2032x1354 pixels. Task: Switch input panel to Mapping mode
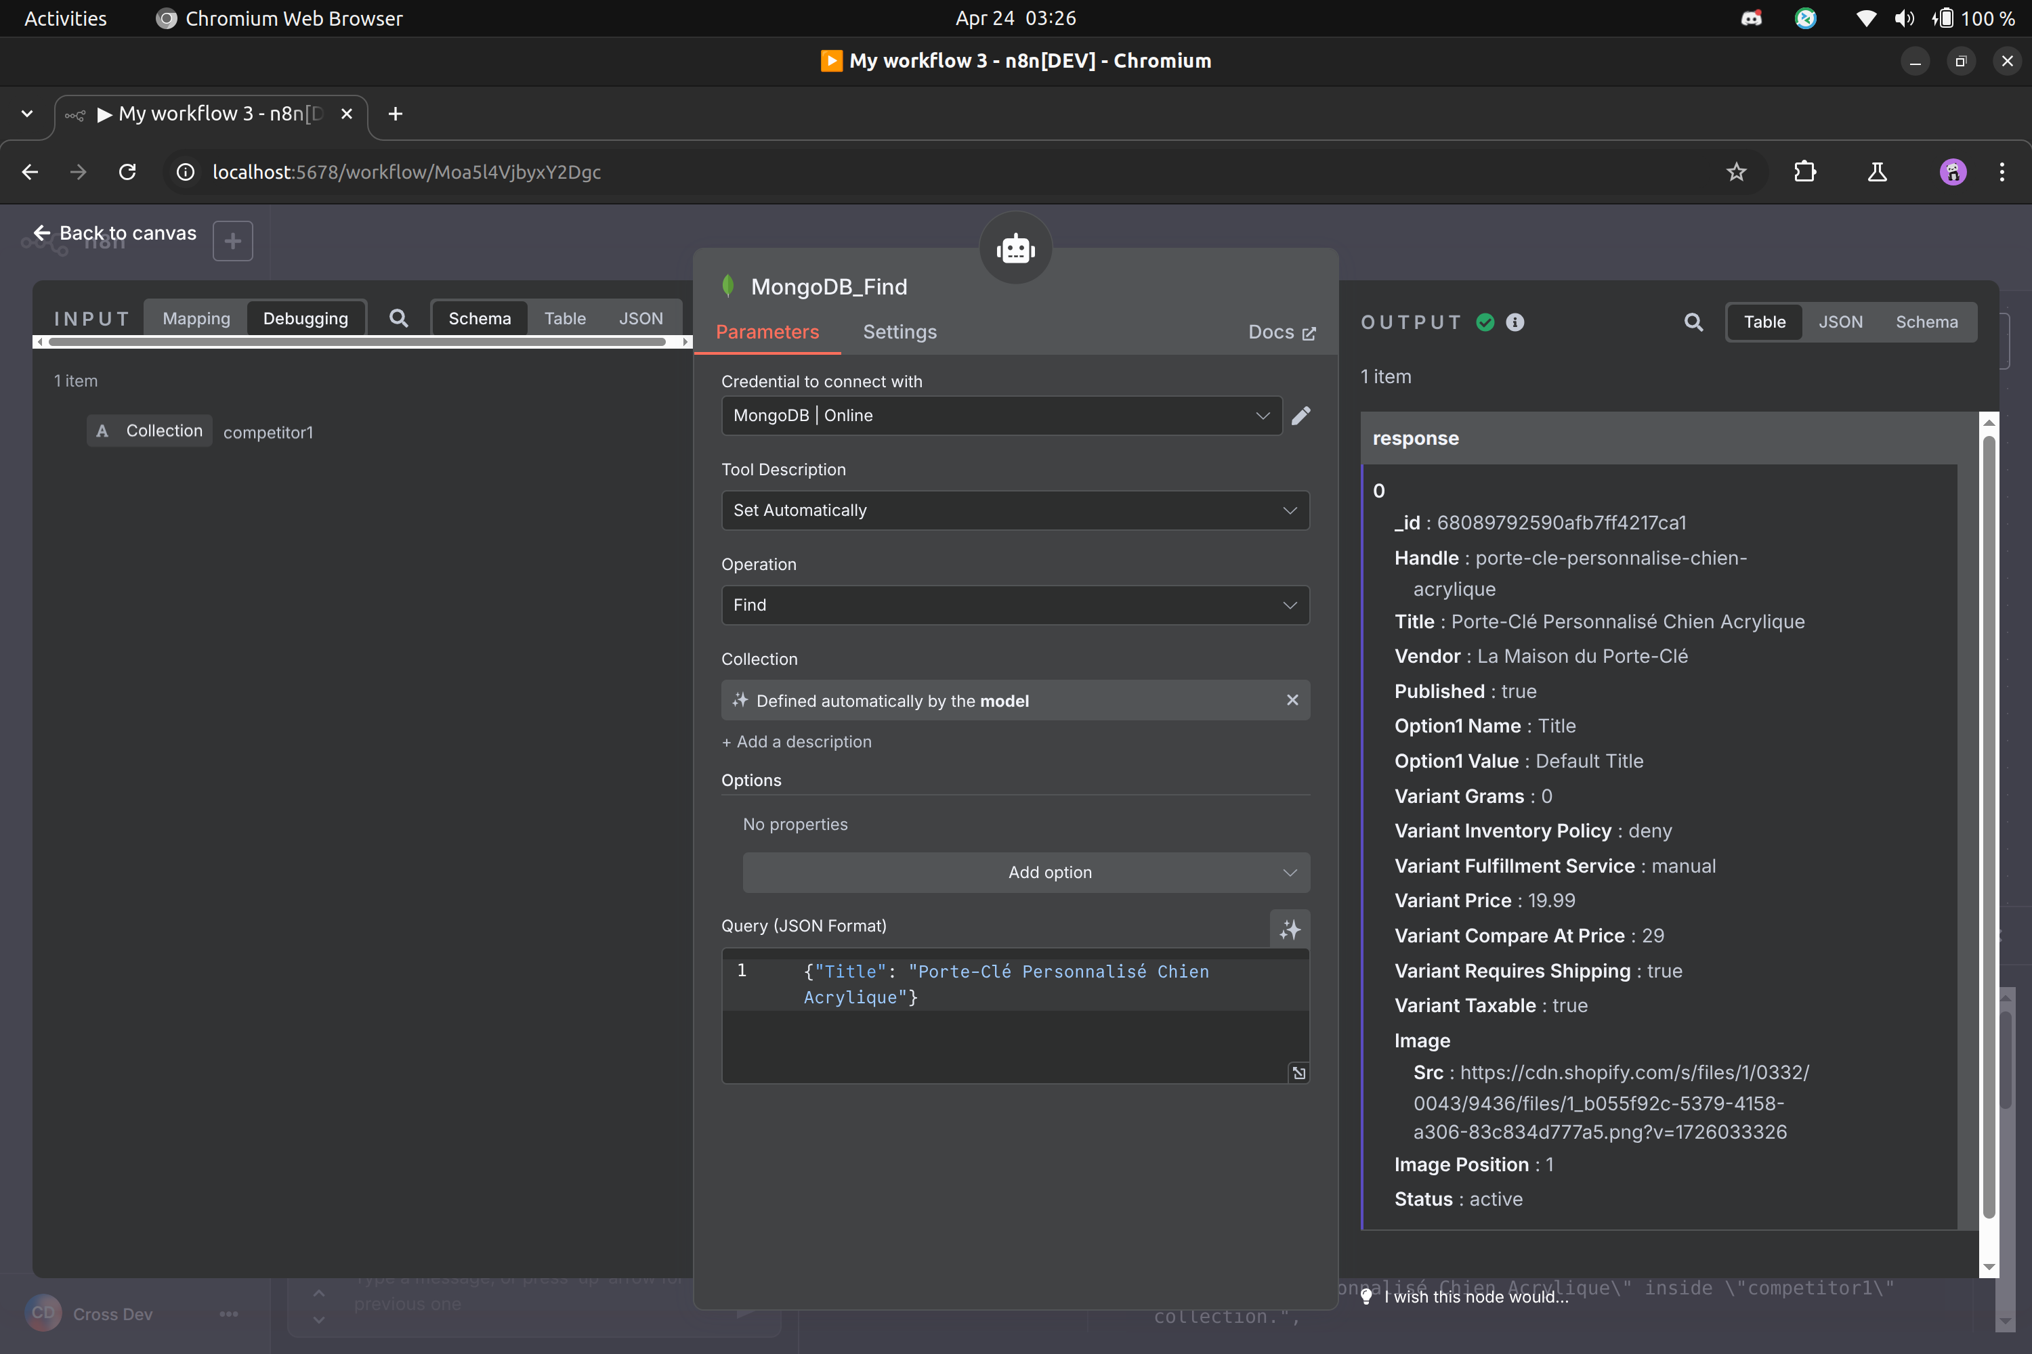click(x=196, y=318)
